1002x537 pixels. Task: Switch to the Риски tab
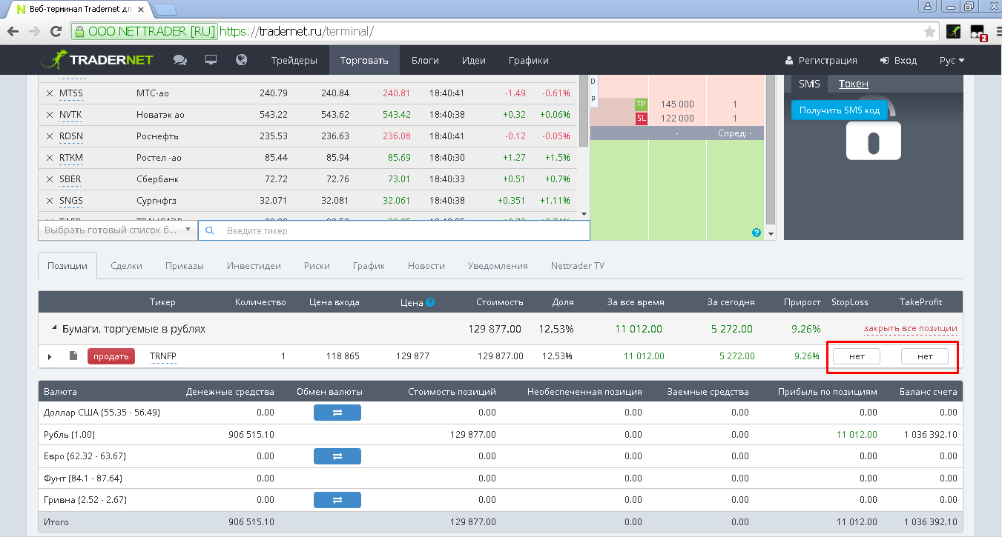tap(317, 266)
